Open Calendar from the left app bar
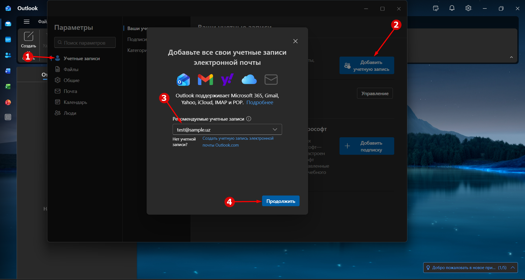The height and width of the screenshot is (280, 525). pyautogui.click(x=8, y=40)
